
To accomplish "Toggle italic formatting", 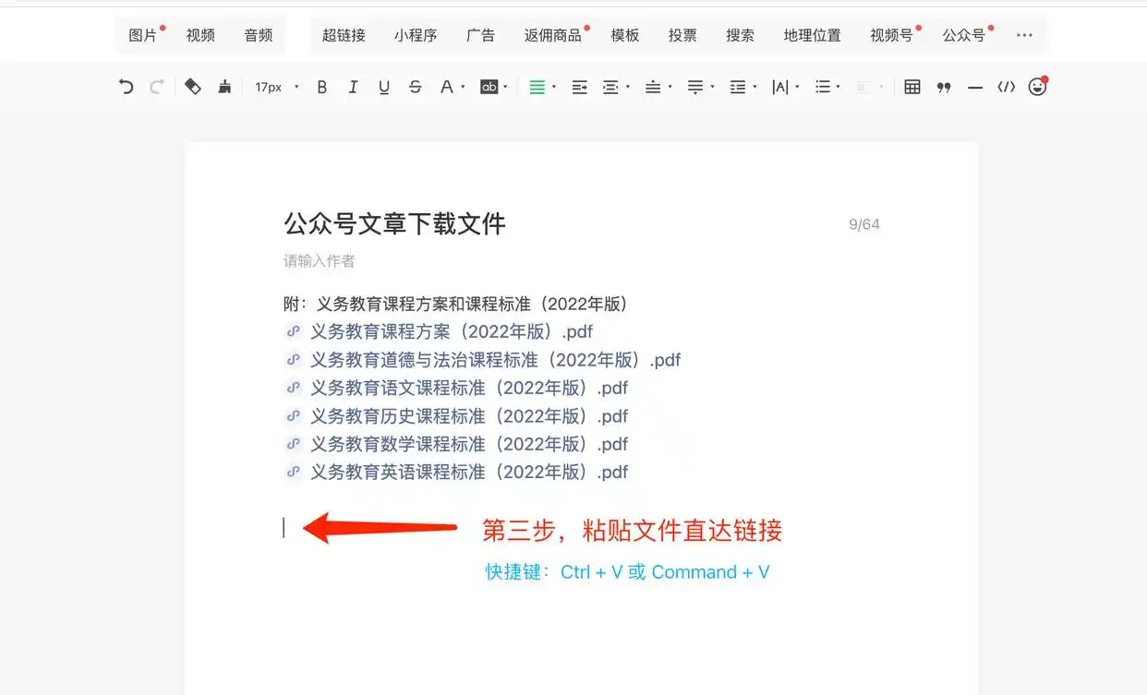I will pos(353,87).
